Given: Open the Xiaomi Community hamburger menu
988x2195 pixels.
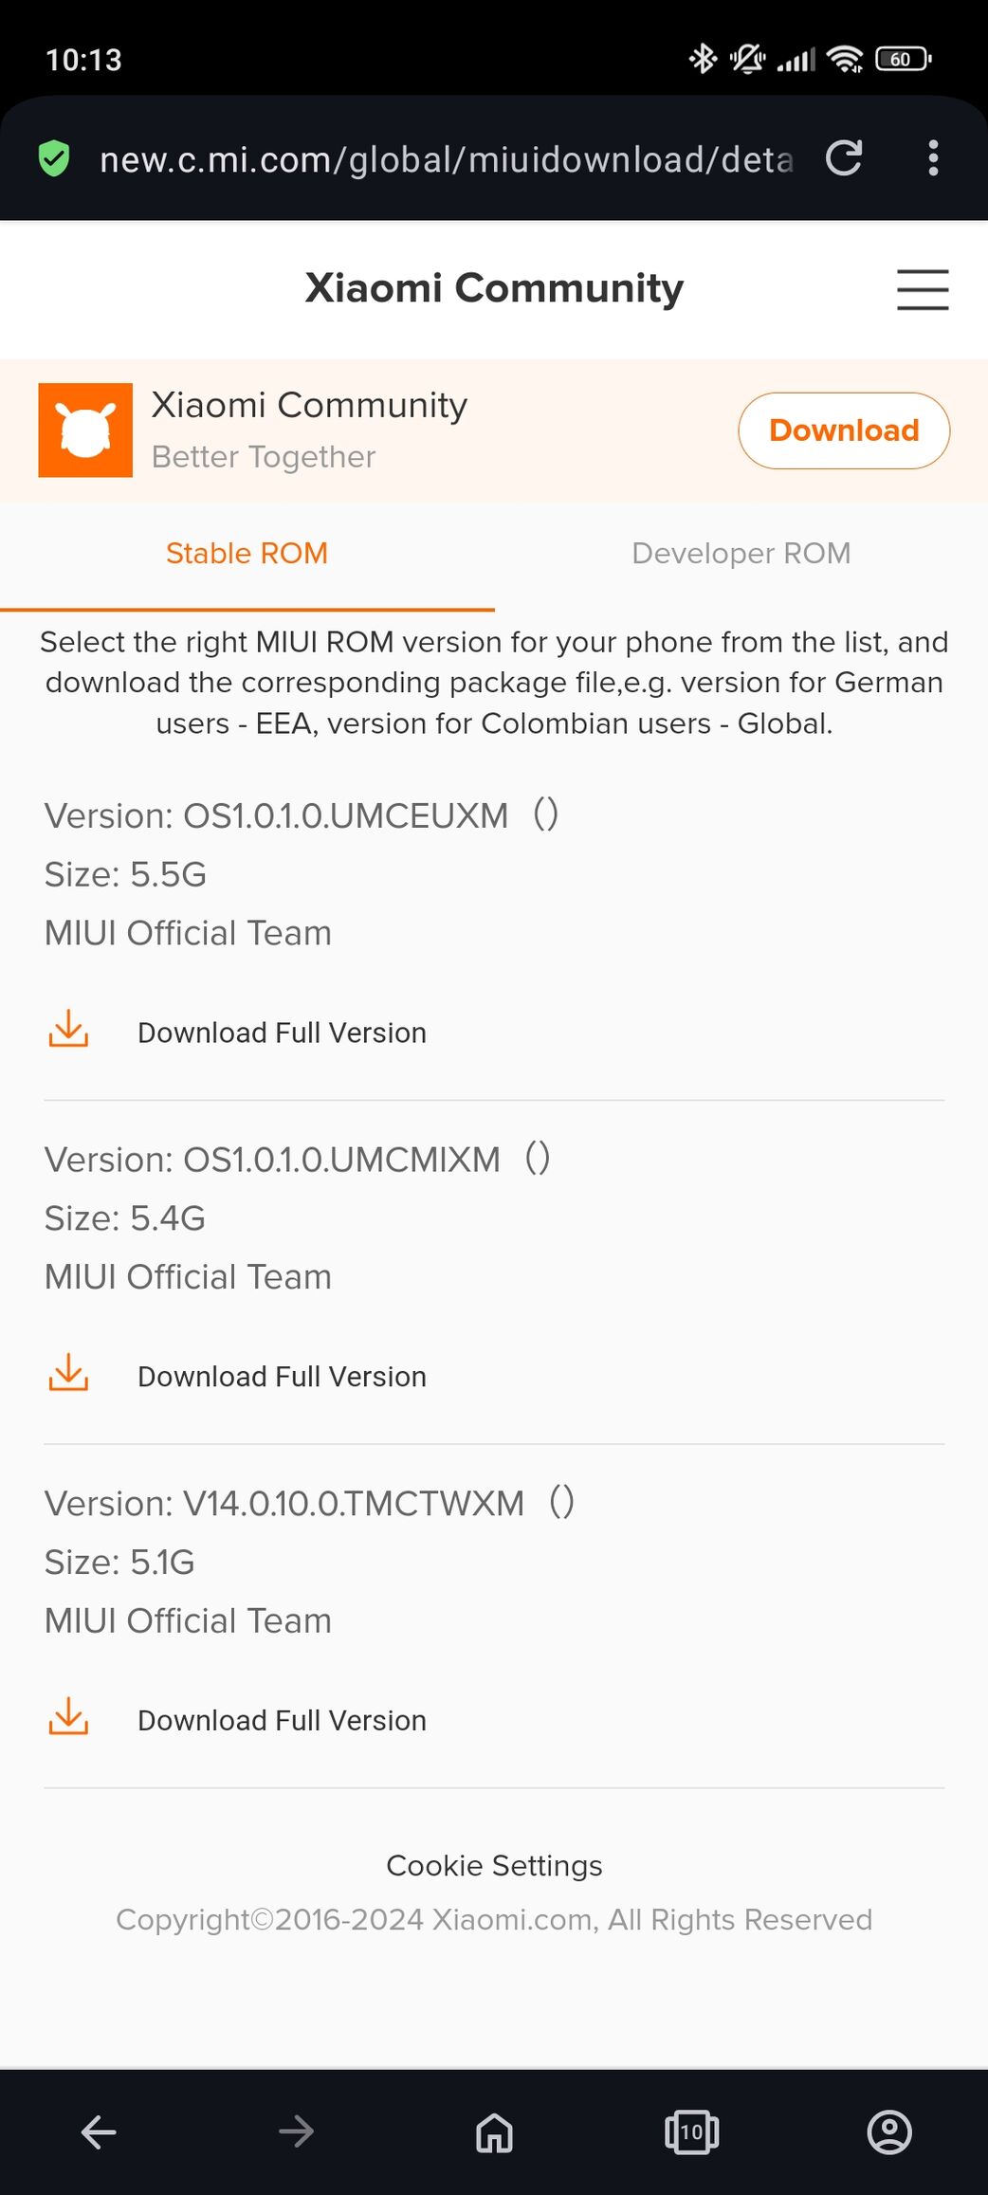Looking at the screenshot, I should [923, 289].
